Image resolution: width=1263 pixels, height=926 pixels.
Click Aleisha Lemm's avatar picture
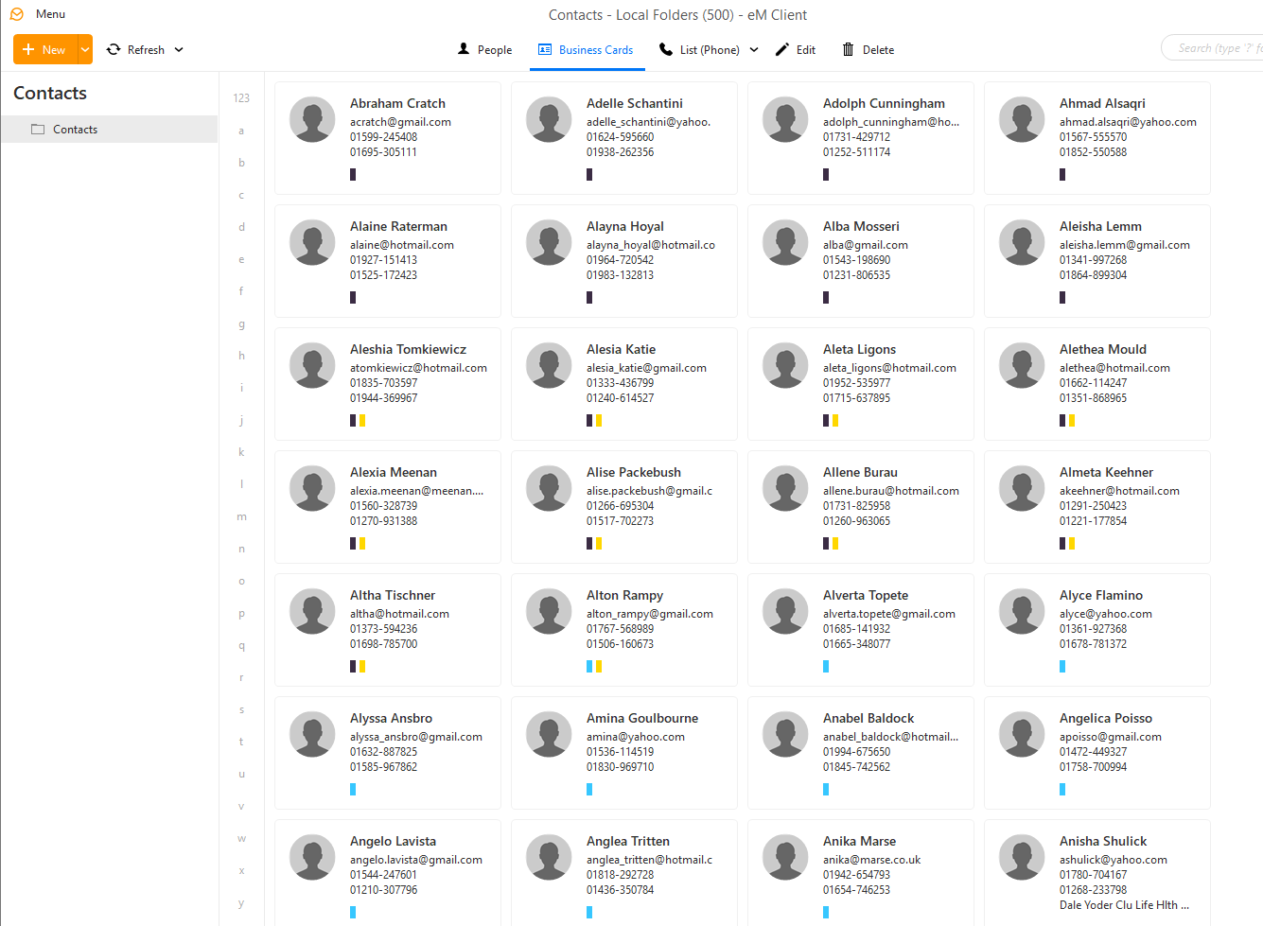click(1022, 244)
